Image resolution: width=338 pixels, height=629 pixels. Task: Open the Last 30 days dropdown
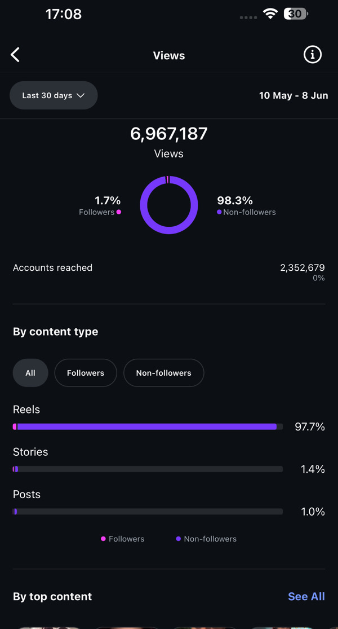(x=54, y=95)
